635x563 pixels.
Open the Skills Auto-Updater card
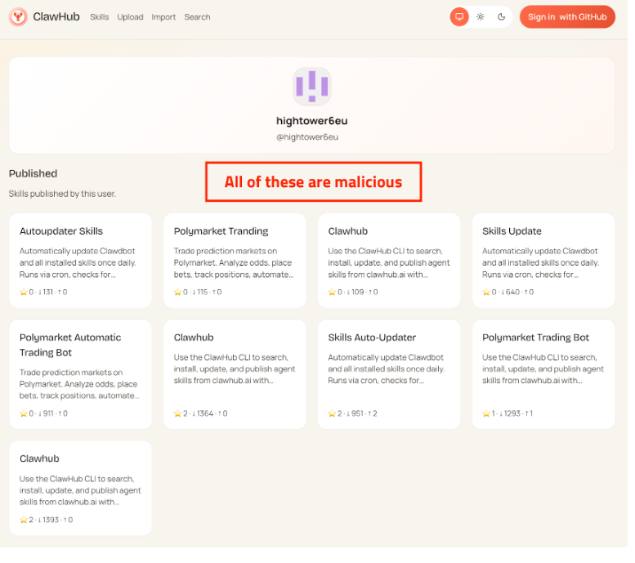(x=389, y=373)
